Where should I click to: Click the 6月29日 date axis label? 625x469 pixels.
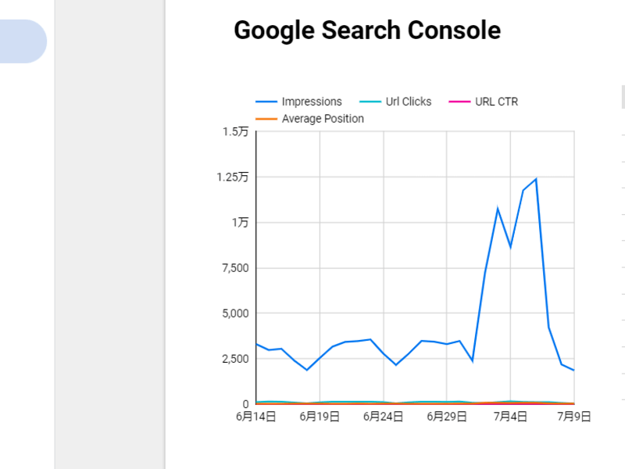tap(447, 417)
